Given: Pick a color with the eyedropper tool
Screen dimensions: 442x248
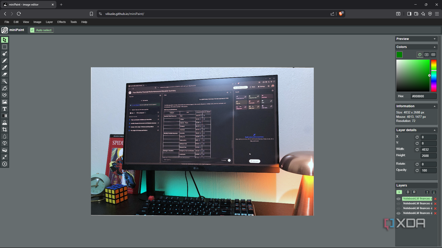Looking at the screenshot, I should 5,68.
